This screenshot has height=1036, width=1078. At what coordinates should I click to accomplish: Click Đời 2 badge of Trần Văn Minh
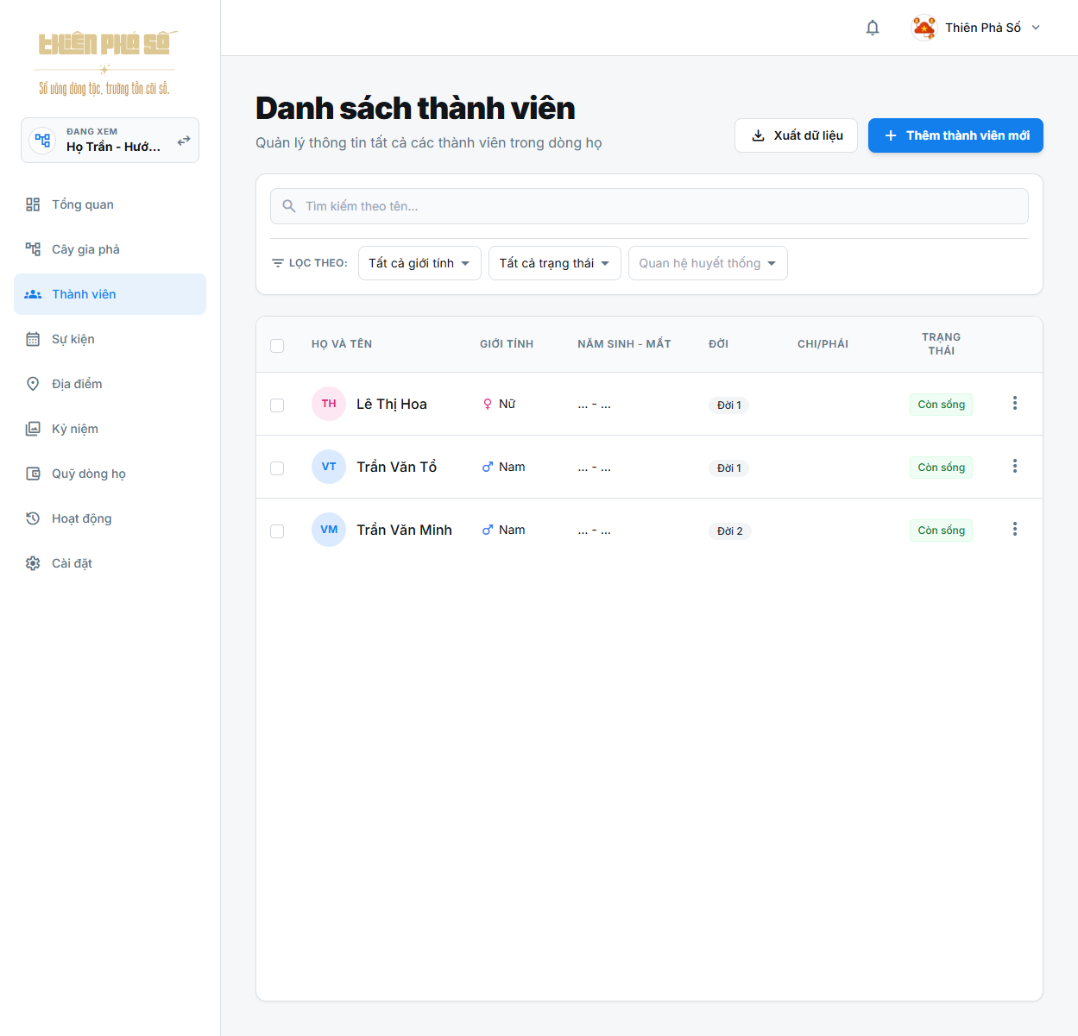pos(729,531)
